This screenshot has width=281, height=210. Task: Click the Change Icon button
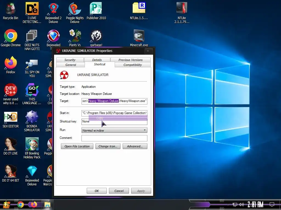108,146
